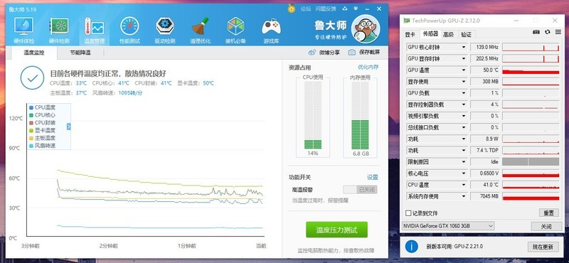This screenshot has width=569, height=263.
Task: Toggle CPU封装 series in chart legend
Action: pos(42,122)
